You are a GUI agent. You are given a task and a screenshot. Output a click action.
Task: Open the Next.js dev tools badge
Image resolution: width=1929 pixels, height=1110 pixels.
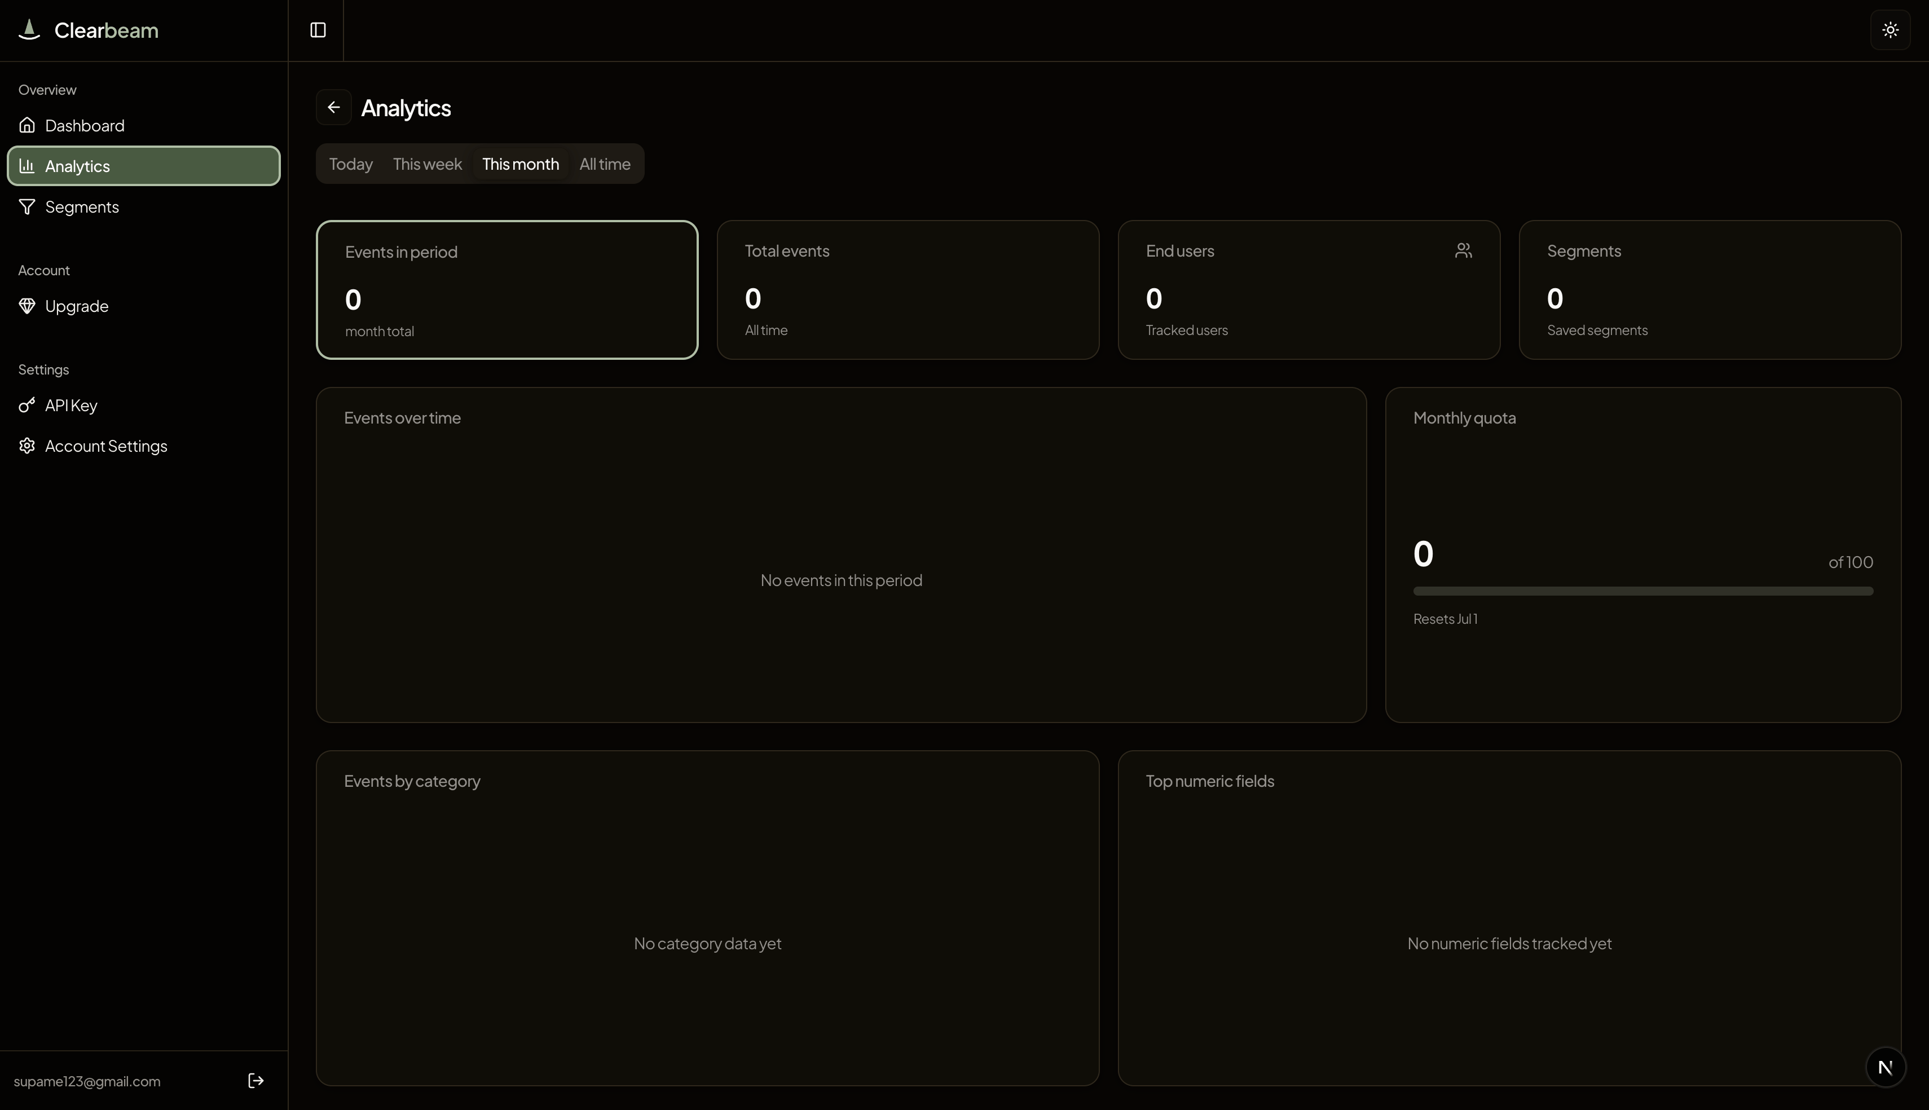1886,1067
